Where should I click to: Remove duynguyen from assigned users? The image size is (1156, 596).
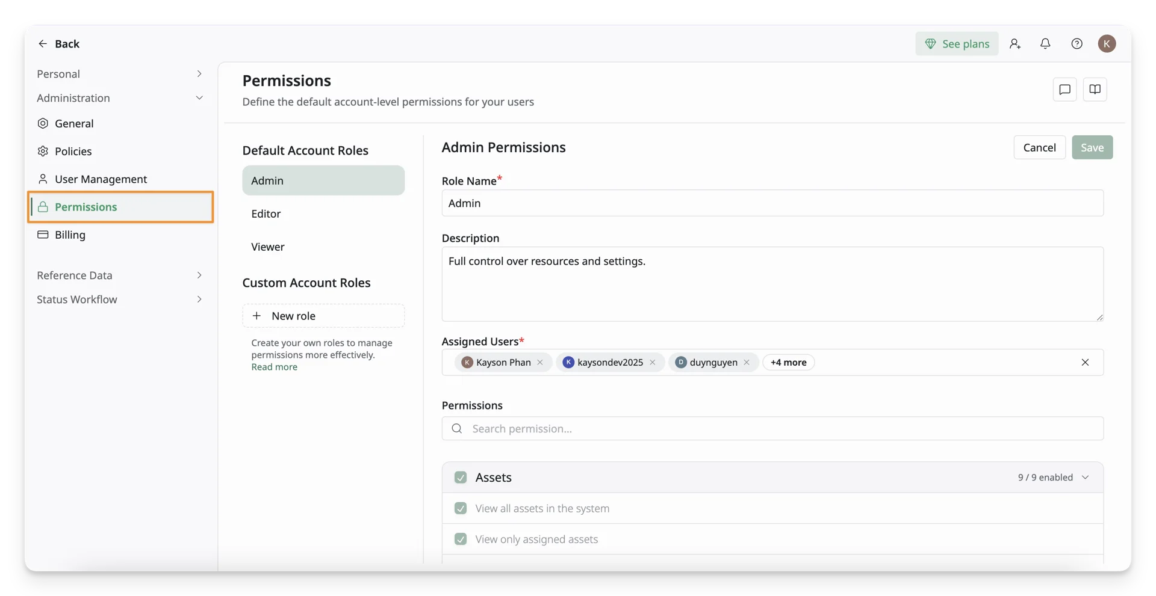pyautogui.click(x=747, y=362)
